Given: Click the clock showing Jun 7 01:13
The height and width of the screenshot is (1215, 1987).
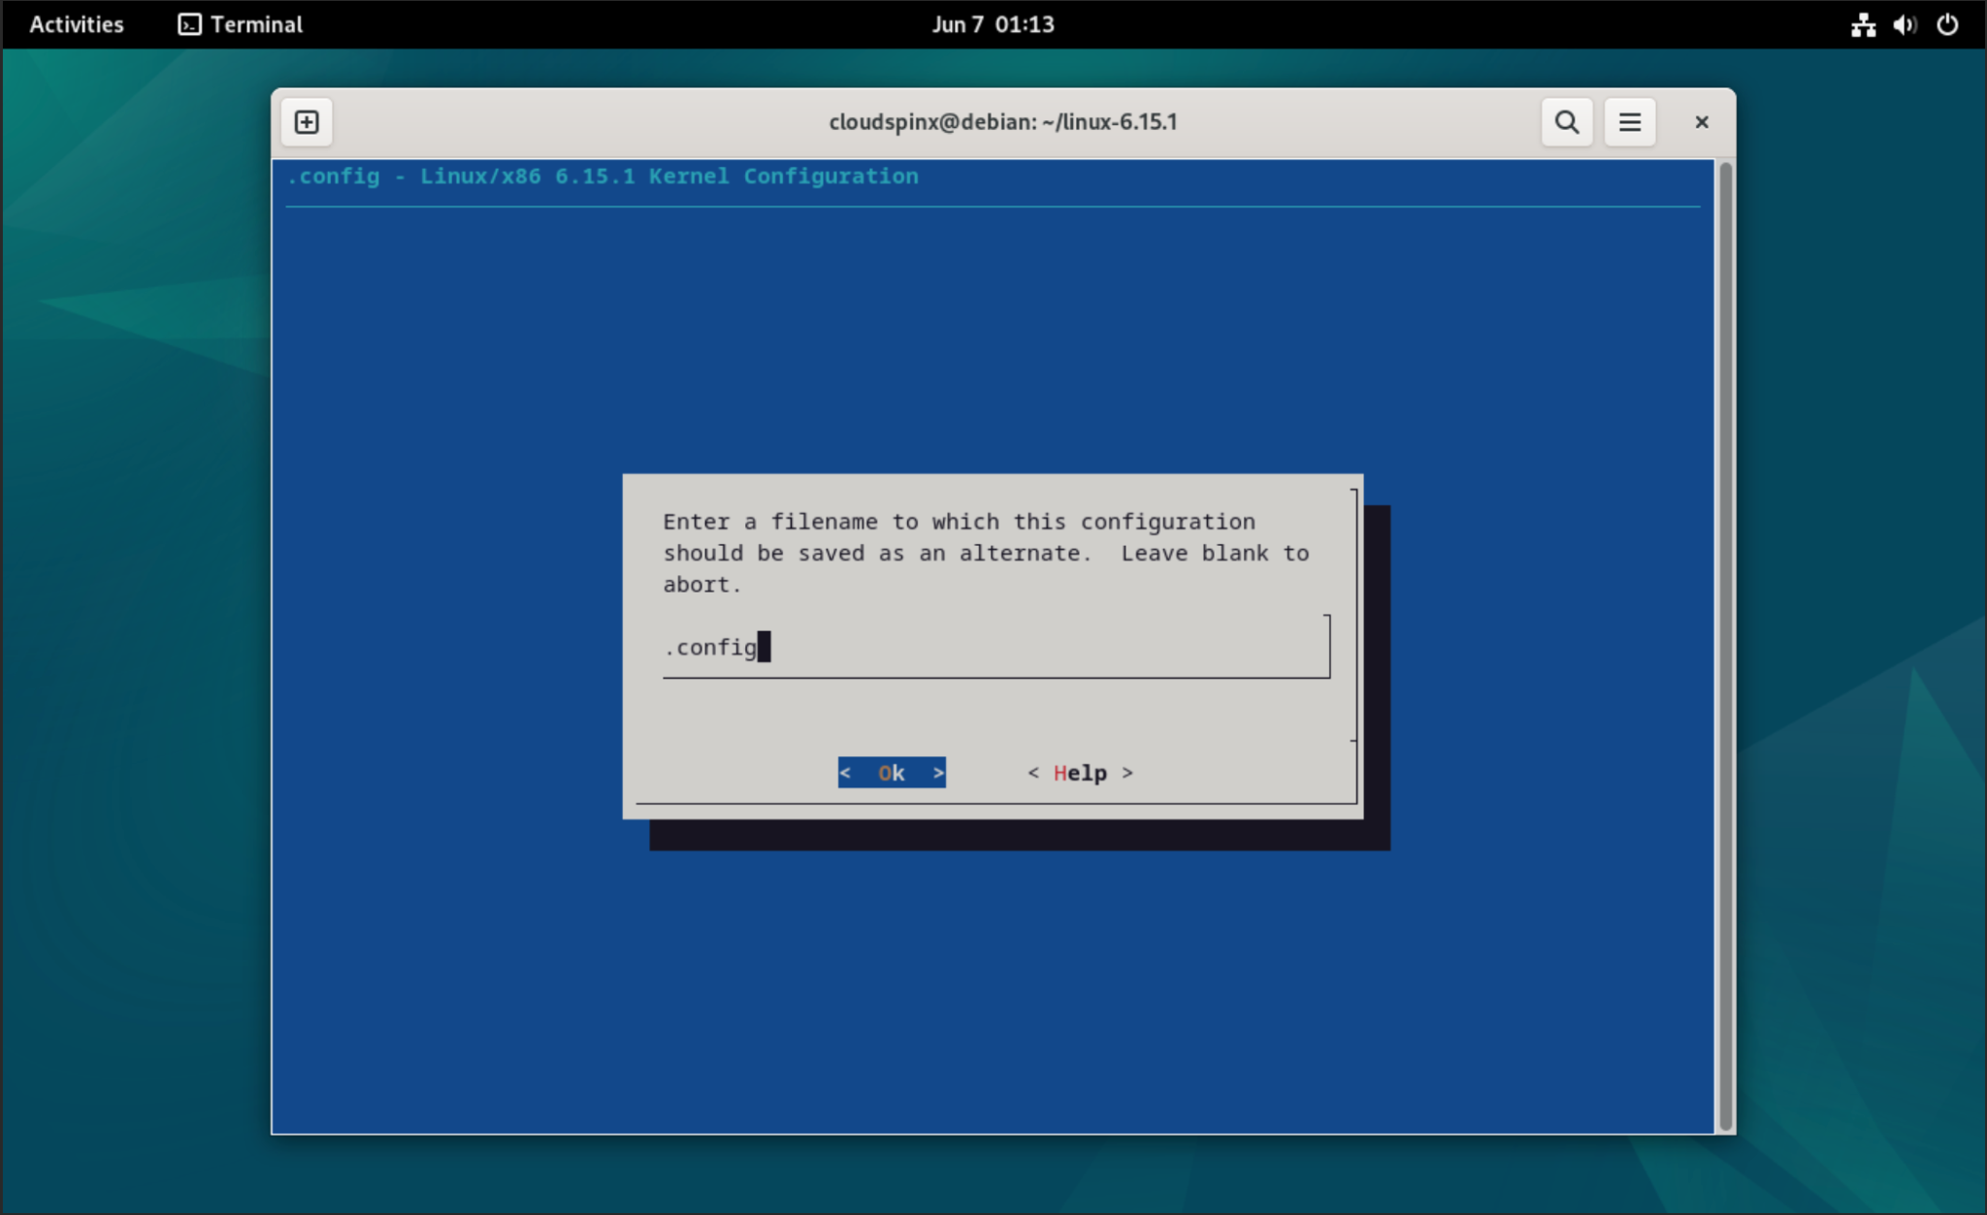Looking at the screenshot, I should click(993, 24).
